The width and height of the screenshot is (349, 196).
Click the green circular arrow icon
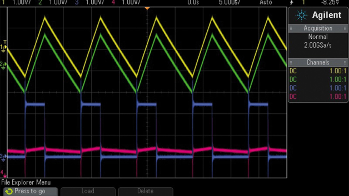[9, 192]
